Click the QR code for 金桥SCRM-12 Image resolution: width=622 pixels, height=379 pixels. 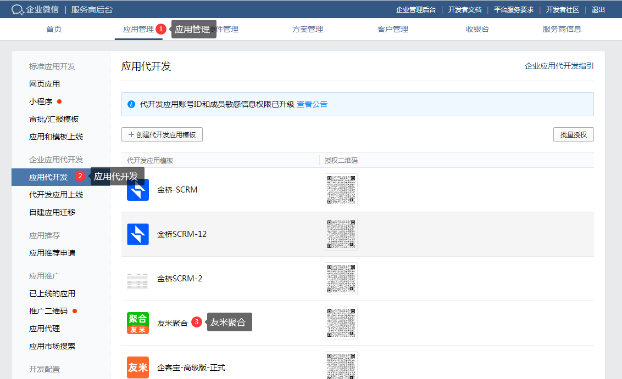click(341, 234)
